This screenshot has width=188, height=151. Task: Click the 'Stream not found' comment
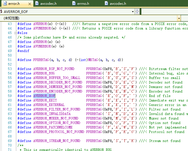tap(165, 141)
